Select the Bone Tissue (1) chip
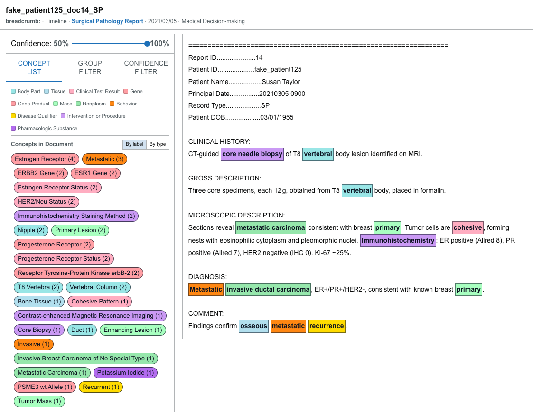Viewport: 533px width, 416px height. click(39, 302)
